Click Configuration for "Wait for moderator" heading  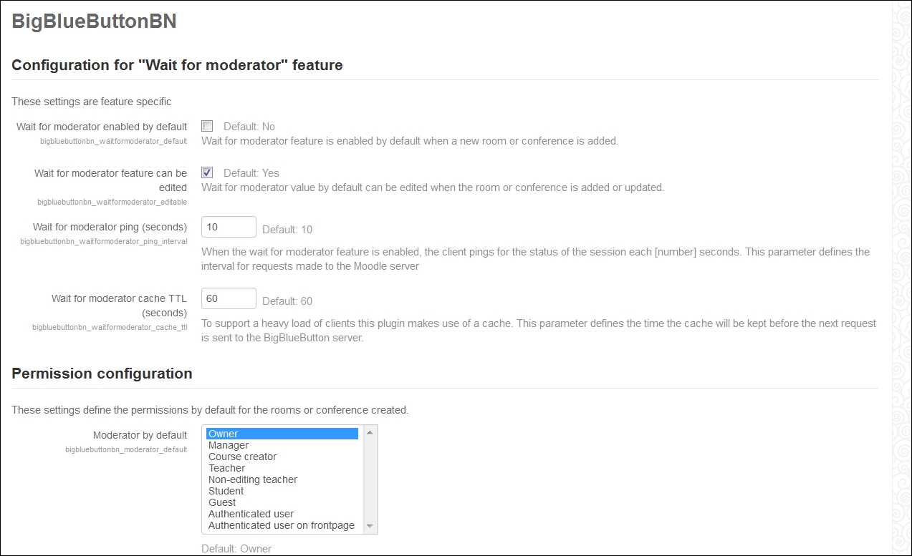click(177, 65)
